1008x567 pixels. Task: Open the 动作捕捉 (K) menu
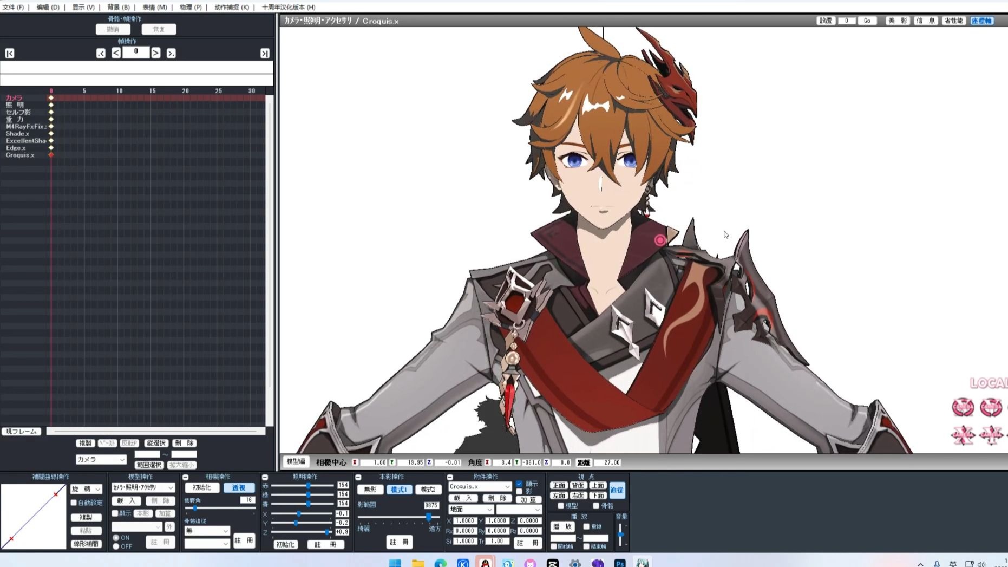(x=232, y=7)
